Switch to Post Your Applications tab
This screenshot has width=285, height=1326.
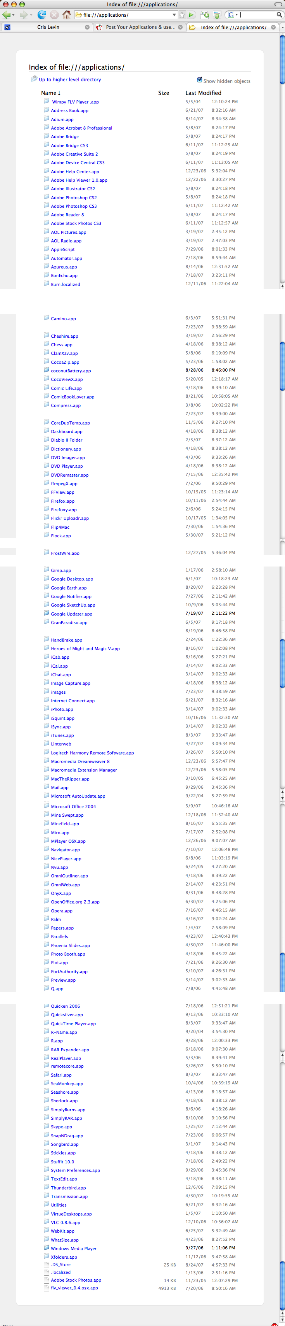(x=140, y=27)
